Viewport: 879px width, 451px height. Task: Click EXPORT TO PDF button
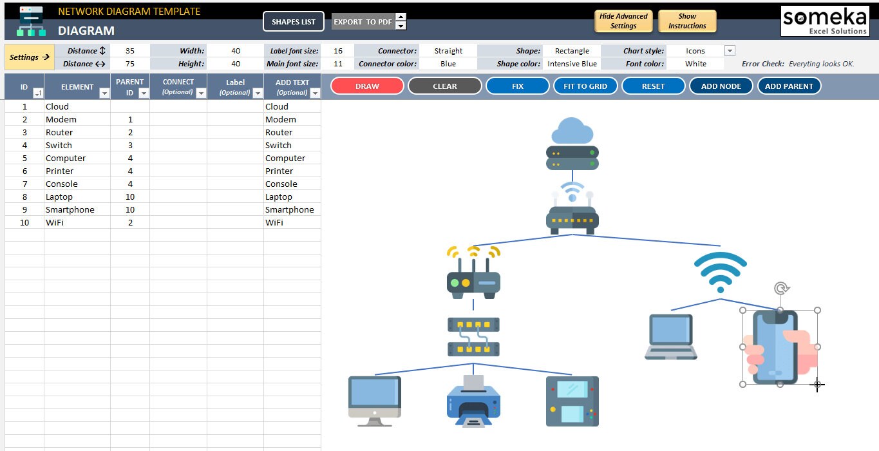pos(363,22)
